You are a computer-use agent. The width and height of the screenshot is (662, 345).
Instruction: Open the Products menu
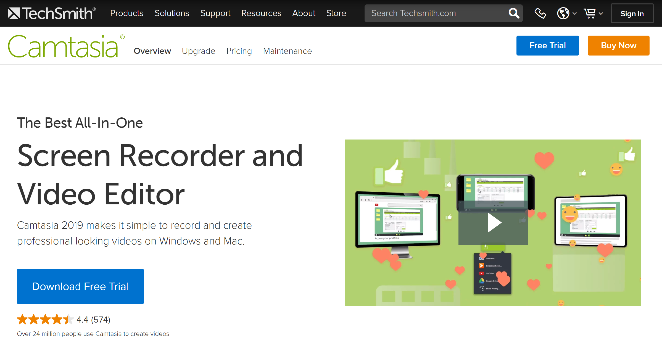pos(127,13)
